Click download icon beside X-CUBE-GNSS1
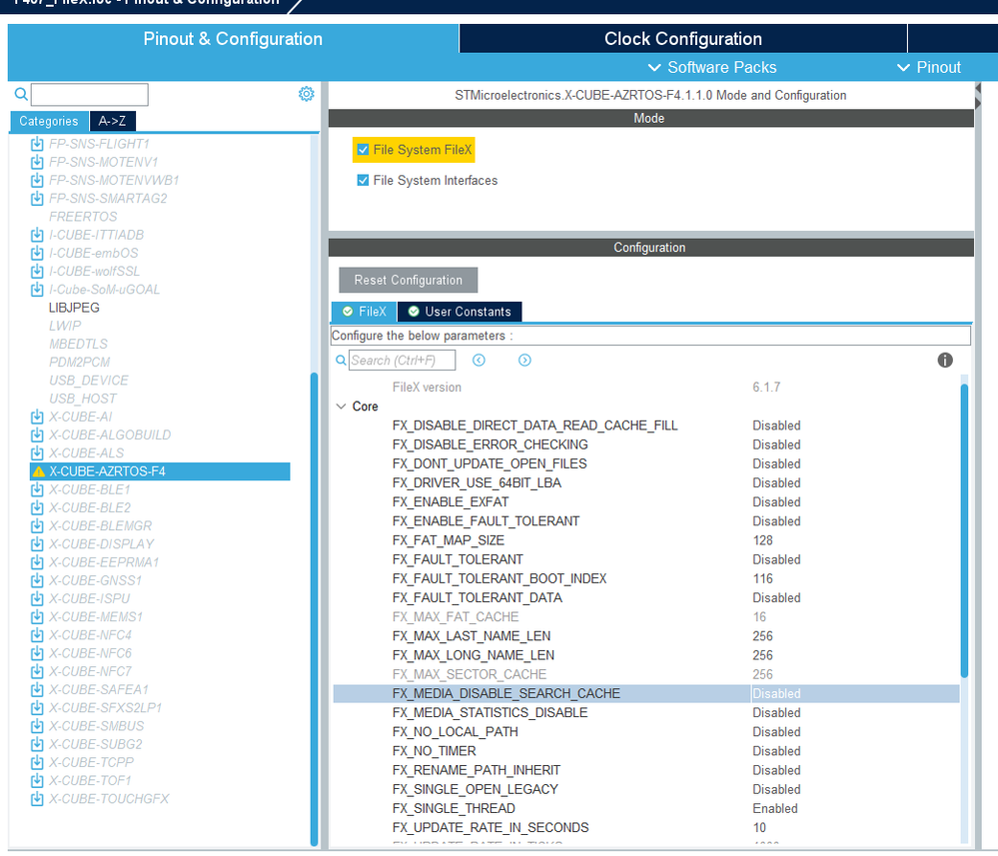The image size is (998, 856). tap(37, 580)
